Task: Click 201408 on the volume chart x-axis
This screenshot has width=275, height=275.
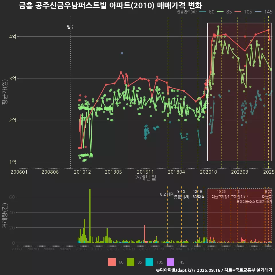Action: pyautogui.click(x=129, y=249)
